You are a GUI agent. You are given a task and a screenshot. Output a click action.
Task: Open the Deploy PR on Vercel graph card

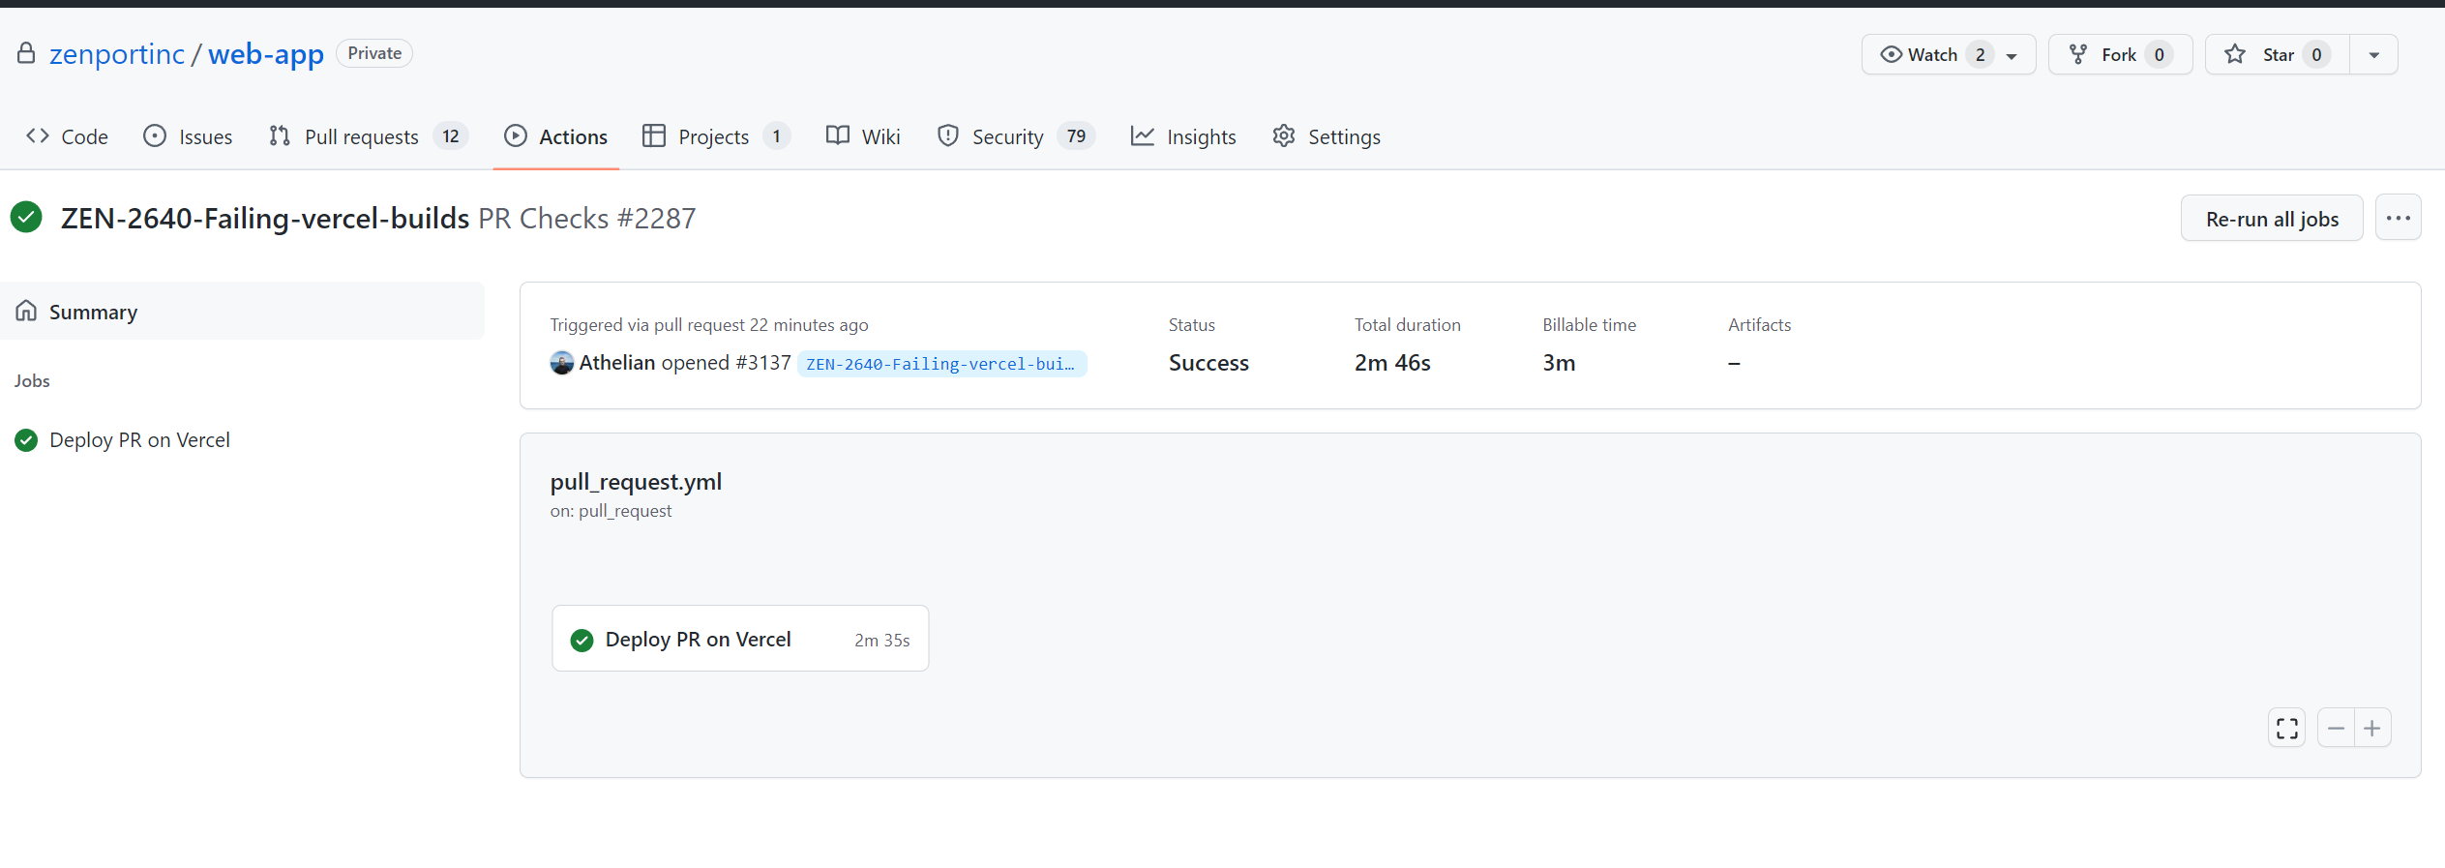tap(740, 639)
